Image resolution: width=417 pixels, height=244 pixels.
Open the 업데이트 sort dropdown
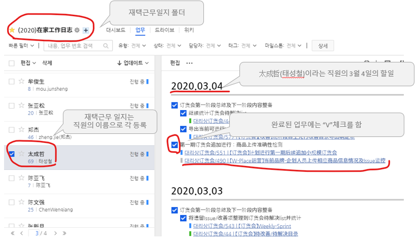[x=133, y=63]
